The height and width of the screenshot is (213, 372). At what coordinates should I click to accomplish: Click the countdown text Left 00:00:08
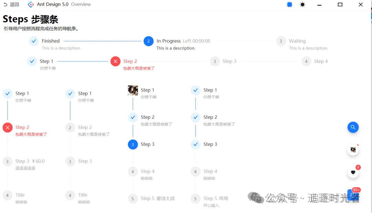[196, 41]
